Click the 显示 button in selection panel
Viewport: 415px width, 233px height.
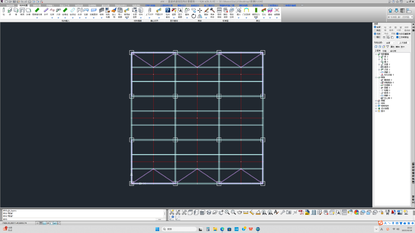click(x=403, y=47)
